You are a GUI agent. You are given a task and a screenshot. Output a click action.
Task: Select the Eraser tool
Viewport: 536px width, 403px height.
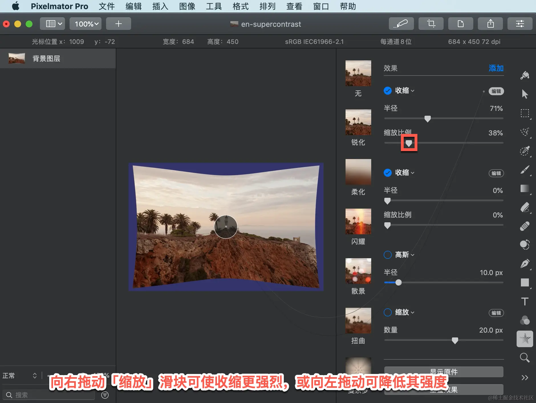(x=525, y=207)
